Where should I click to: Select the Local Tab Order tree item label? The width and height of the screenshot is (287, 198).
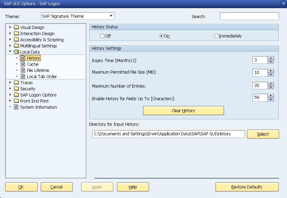tap(42, 77)
